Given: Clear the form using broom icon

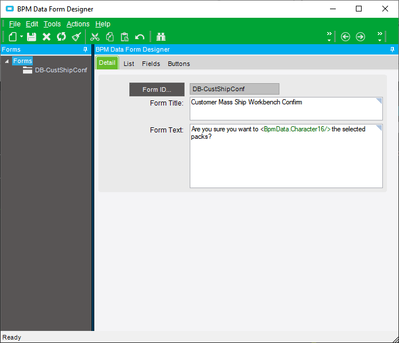Looking at the screenshot, I should coord(76,37).
